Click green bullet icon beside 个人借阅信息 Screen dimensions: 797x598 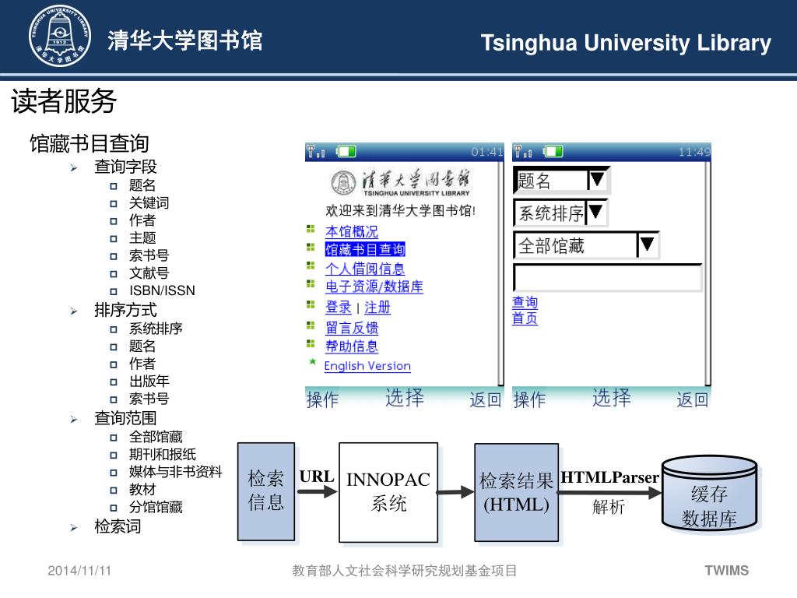(x=311, y=266)
